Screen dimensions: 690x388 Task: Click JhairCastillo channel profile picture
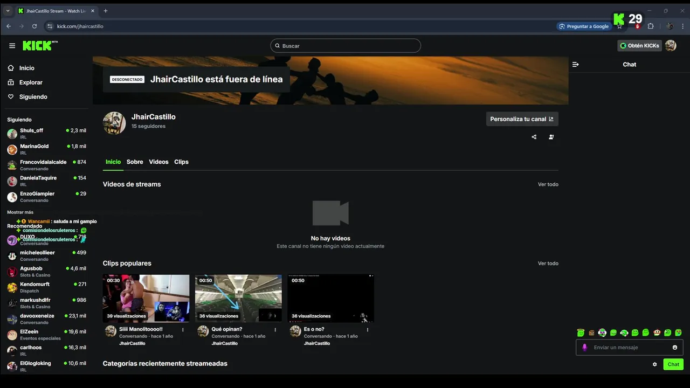[114, 123]
